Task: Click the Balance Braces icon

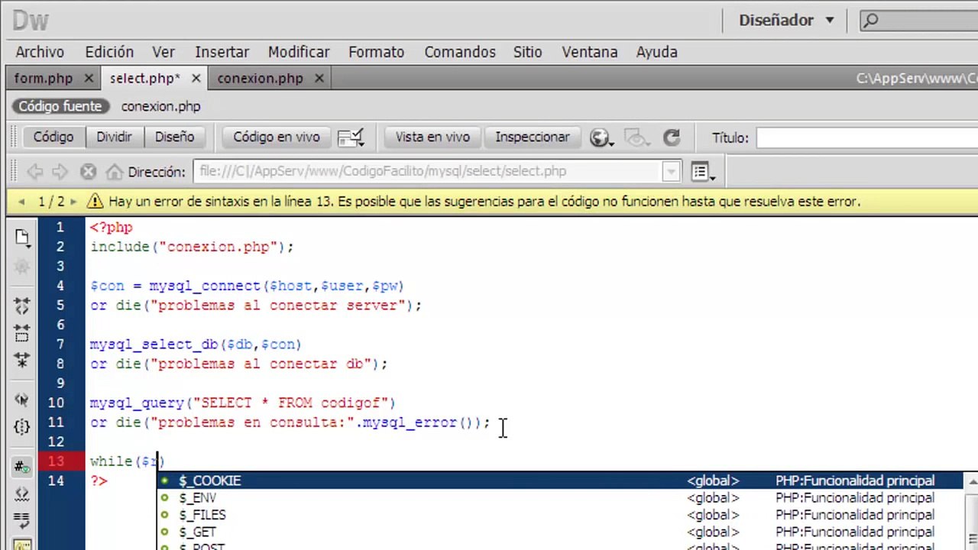Action: pyautogui.click(x=21, y=426)
